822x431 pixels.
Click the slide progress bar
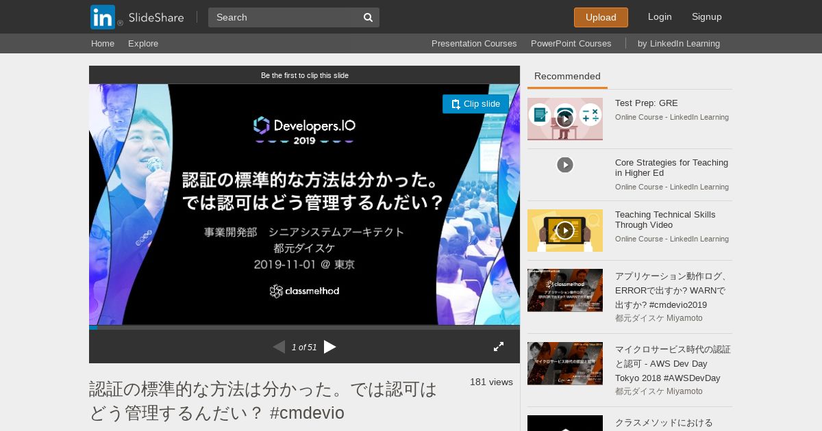pyautogui.click(x=304, y=328)
